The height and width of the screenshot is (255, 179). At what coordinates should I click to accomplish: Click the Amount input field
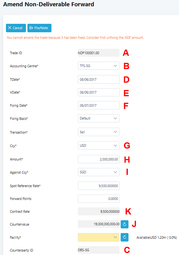[98, 159]
